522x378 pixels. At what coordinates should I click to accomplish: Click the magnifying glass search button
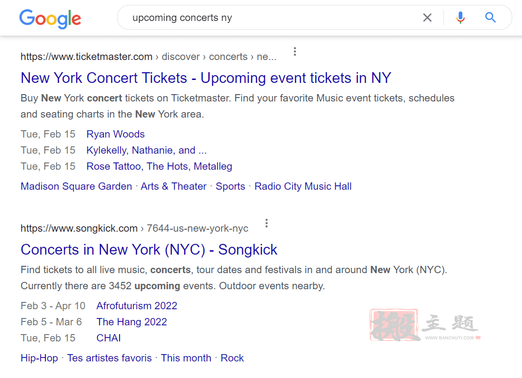pyautogui.click(x=490, y=17)
